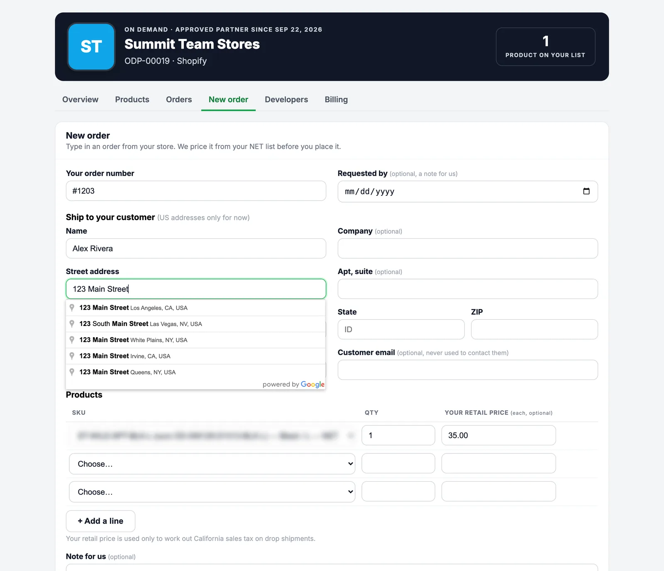Expand the second row SKU Choose… dropdown
Image resolution: width=664 pixels, height=571 pixels.
(x=212, y=464)
